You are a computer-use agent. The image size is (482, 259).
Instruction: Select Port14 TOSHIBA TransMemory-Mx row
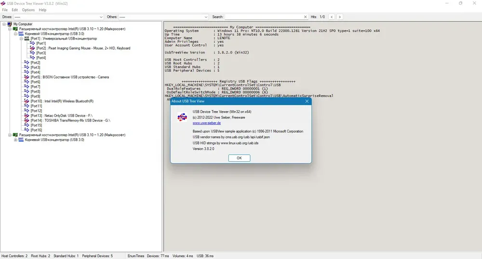pos(70,120)
